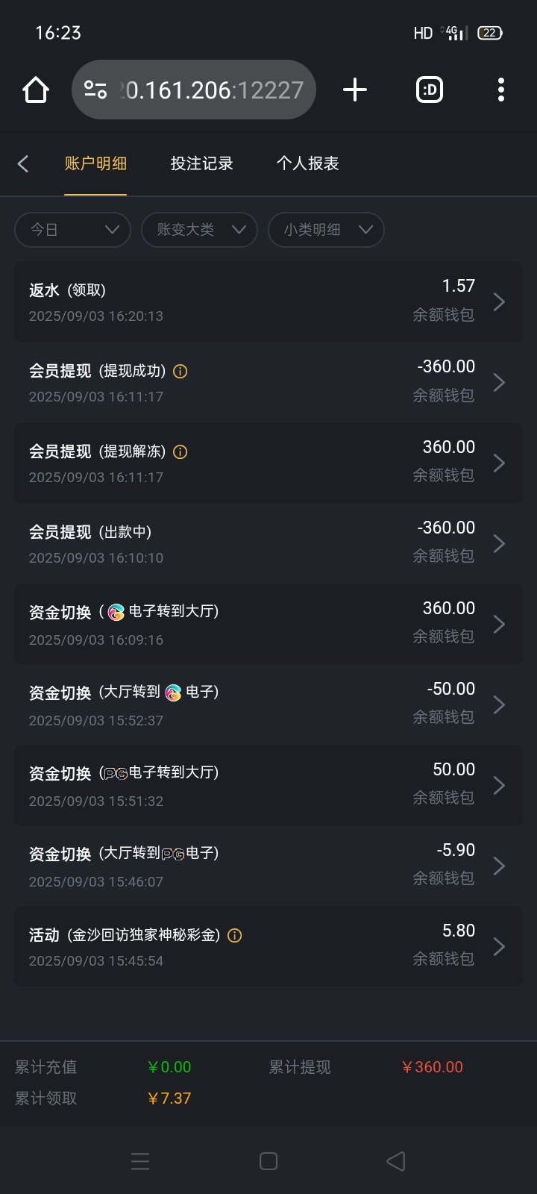Open the 返水 (领取) 1.57 record
The image size is (537, 1194).
[x=268, y=301]
